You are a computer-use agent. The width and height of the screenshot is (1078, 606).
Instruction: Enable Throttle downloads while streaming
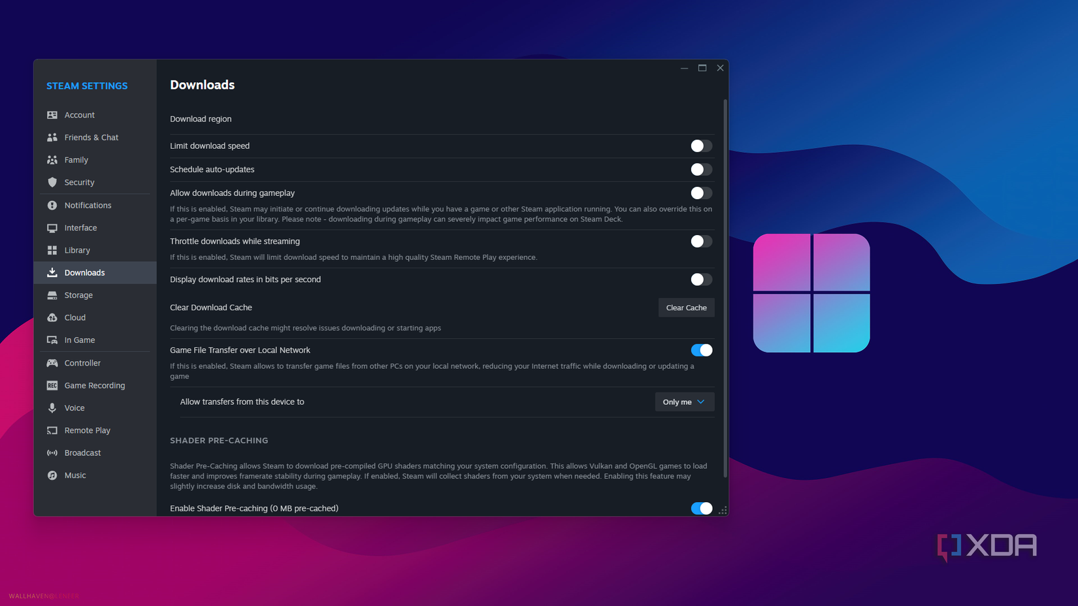702,241
